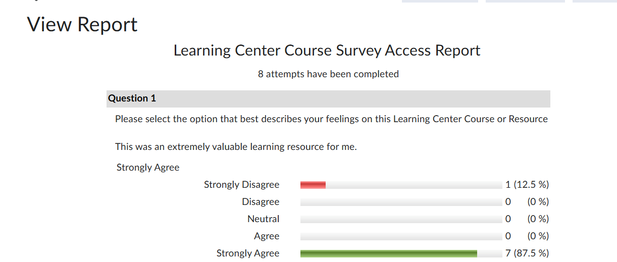The image size is (617, 262).
Task: Select the Agree row label
Action: tap(267, 236)
